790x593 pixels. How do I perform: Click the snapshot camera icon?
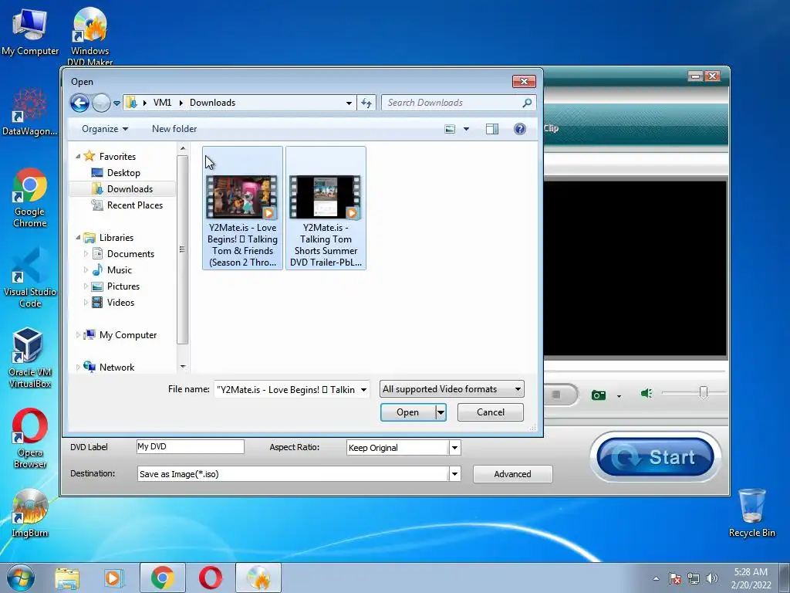click(599, 395)
